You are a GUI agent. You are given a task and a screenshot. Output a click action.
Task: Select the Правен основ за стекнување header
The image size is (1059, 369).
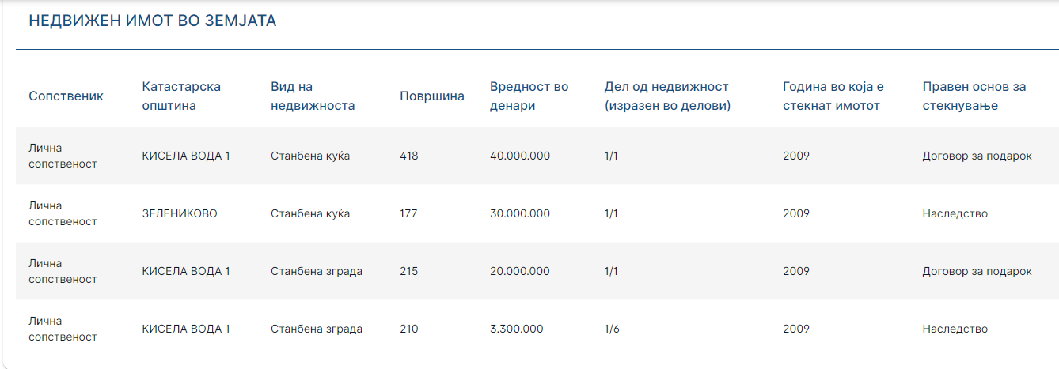[974, 96]
